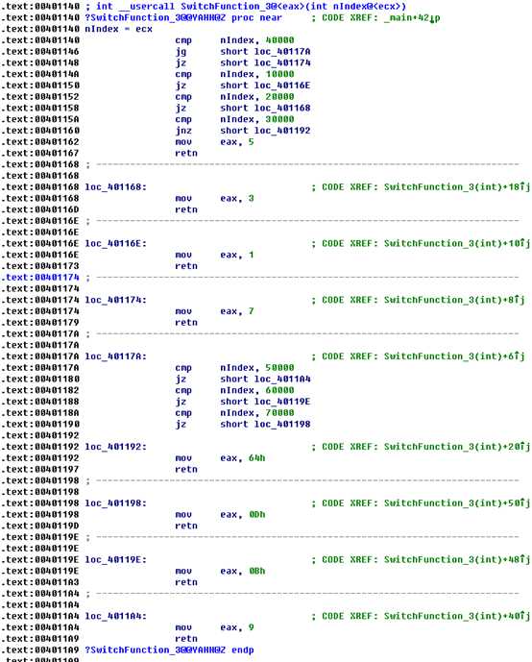532x662 pixels.
Task: Click address ".text:00401173" on the retn line
Action: click(x=40, y=266)
